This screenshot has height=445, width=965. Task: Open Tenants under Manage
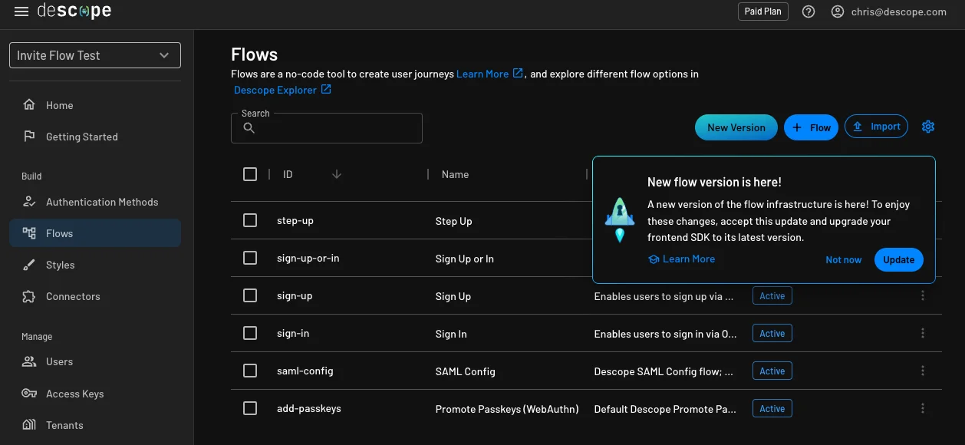[95, 425]
